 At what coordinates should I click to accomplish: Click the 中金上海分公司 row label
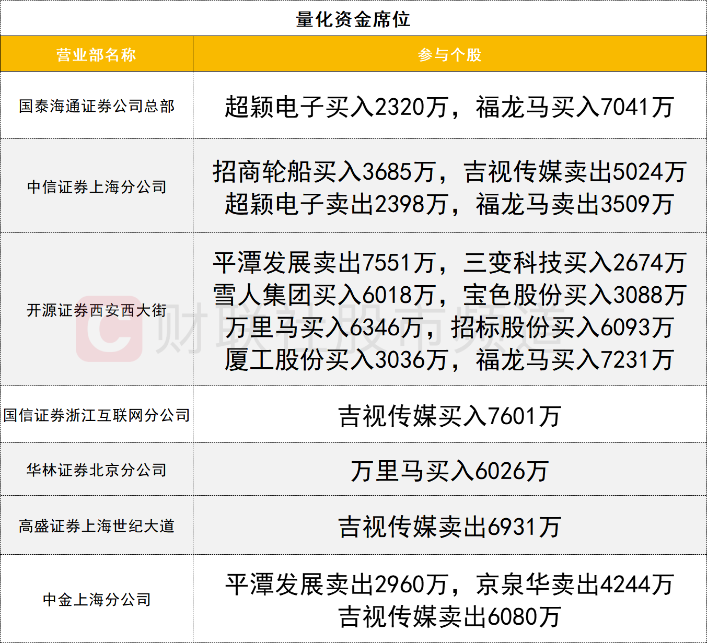(97, 599)
